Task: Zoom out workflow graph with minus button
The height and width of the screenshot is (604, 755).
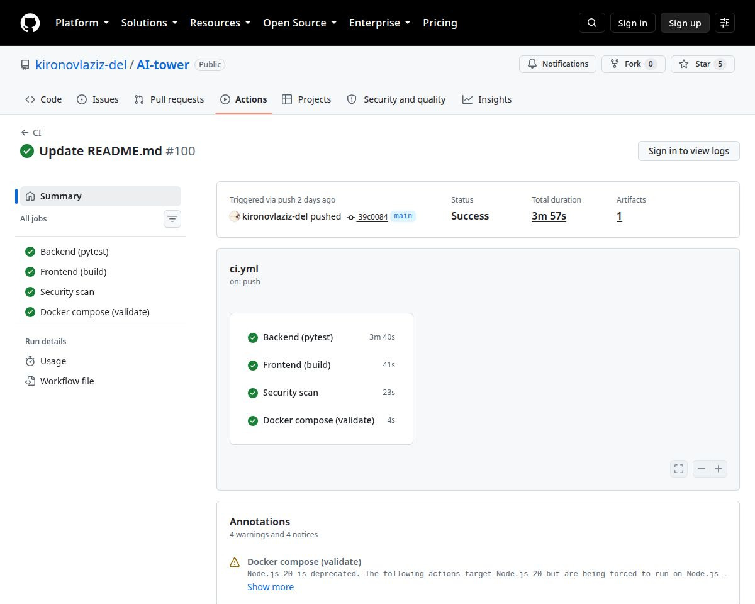Action: point(702,469)
